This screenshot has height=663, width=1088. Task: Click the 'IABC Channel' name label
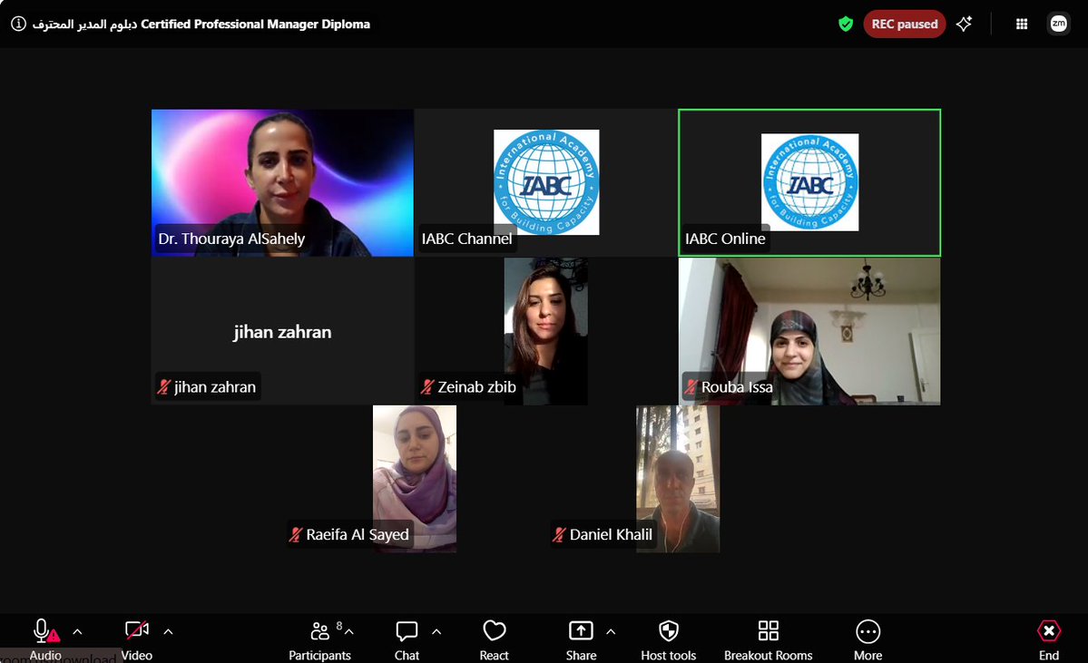click(467, 239)
